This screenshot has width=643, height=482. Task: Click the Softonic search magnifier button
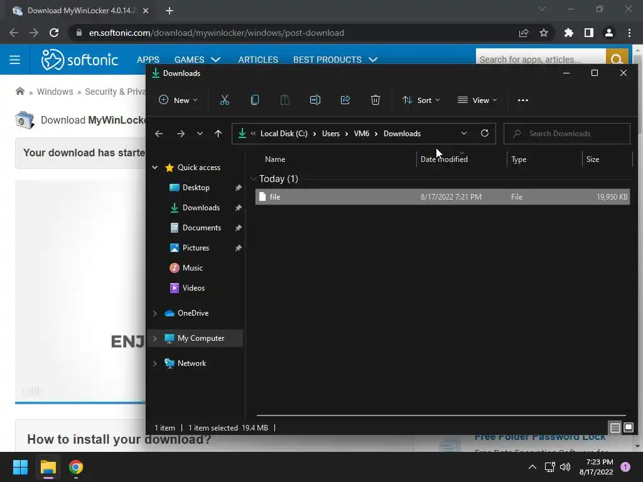pyautogui.click(x=617, y=56)
